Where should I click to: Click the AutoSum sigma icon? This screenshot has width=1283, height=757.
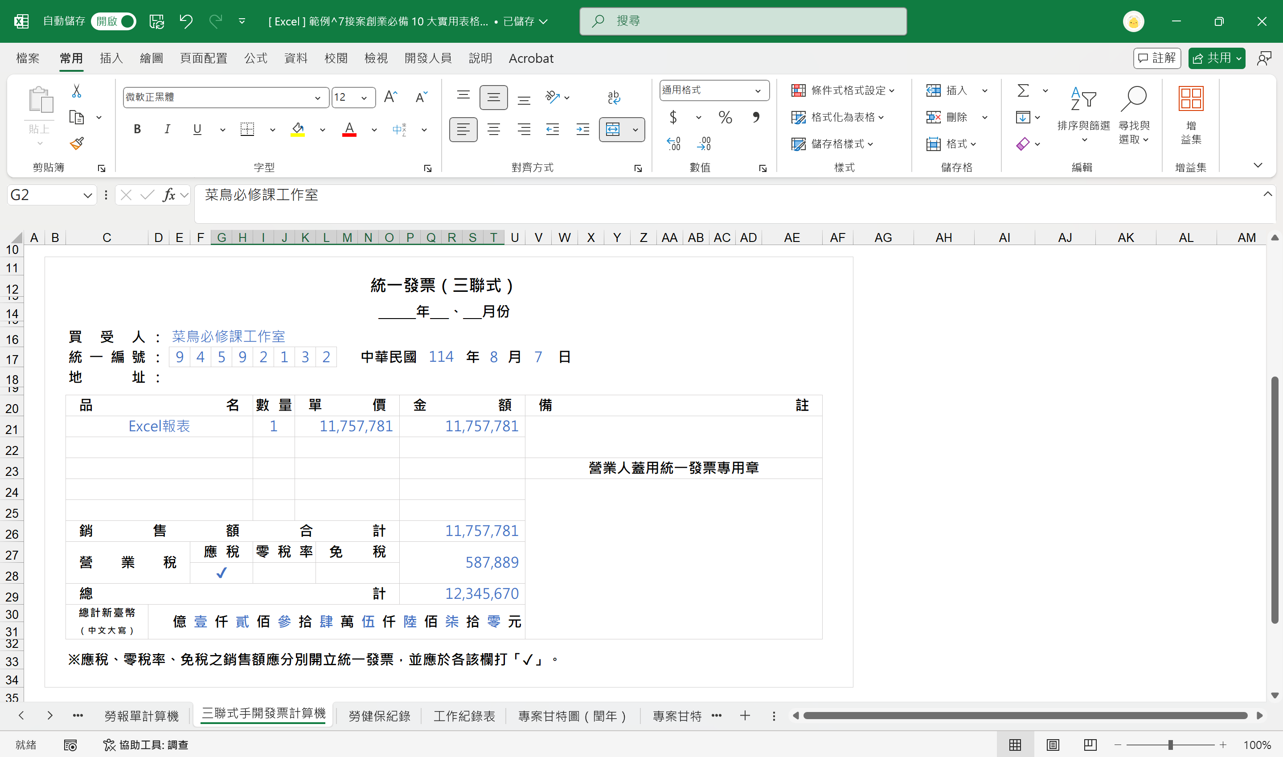pyautogui.click(x=1022, y=90)
